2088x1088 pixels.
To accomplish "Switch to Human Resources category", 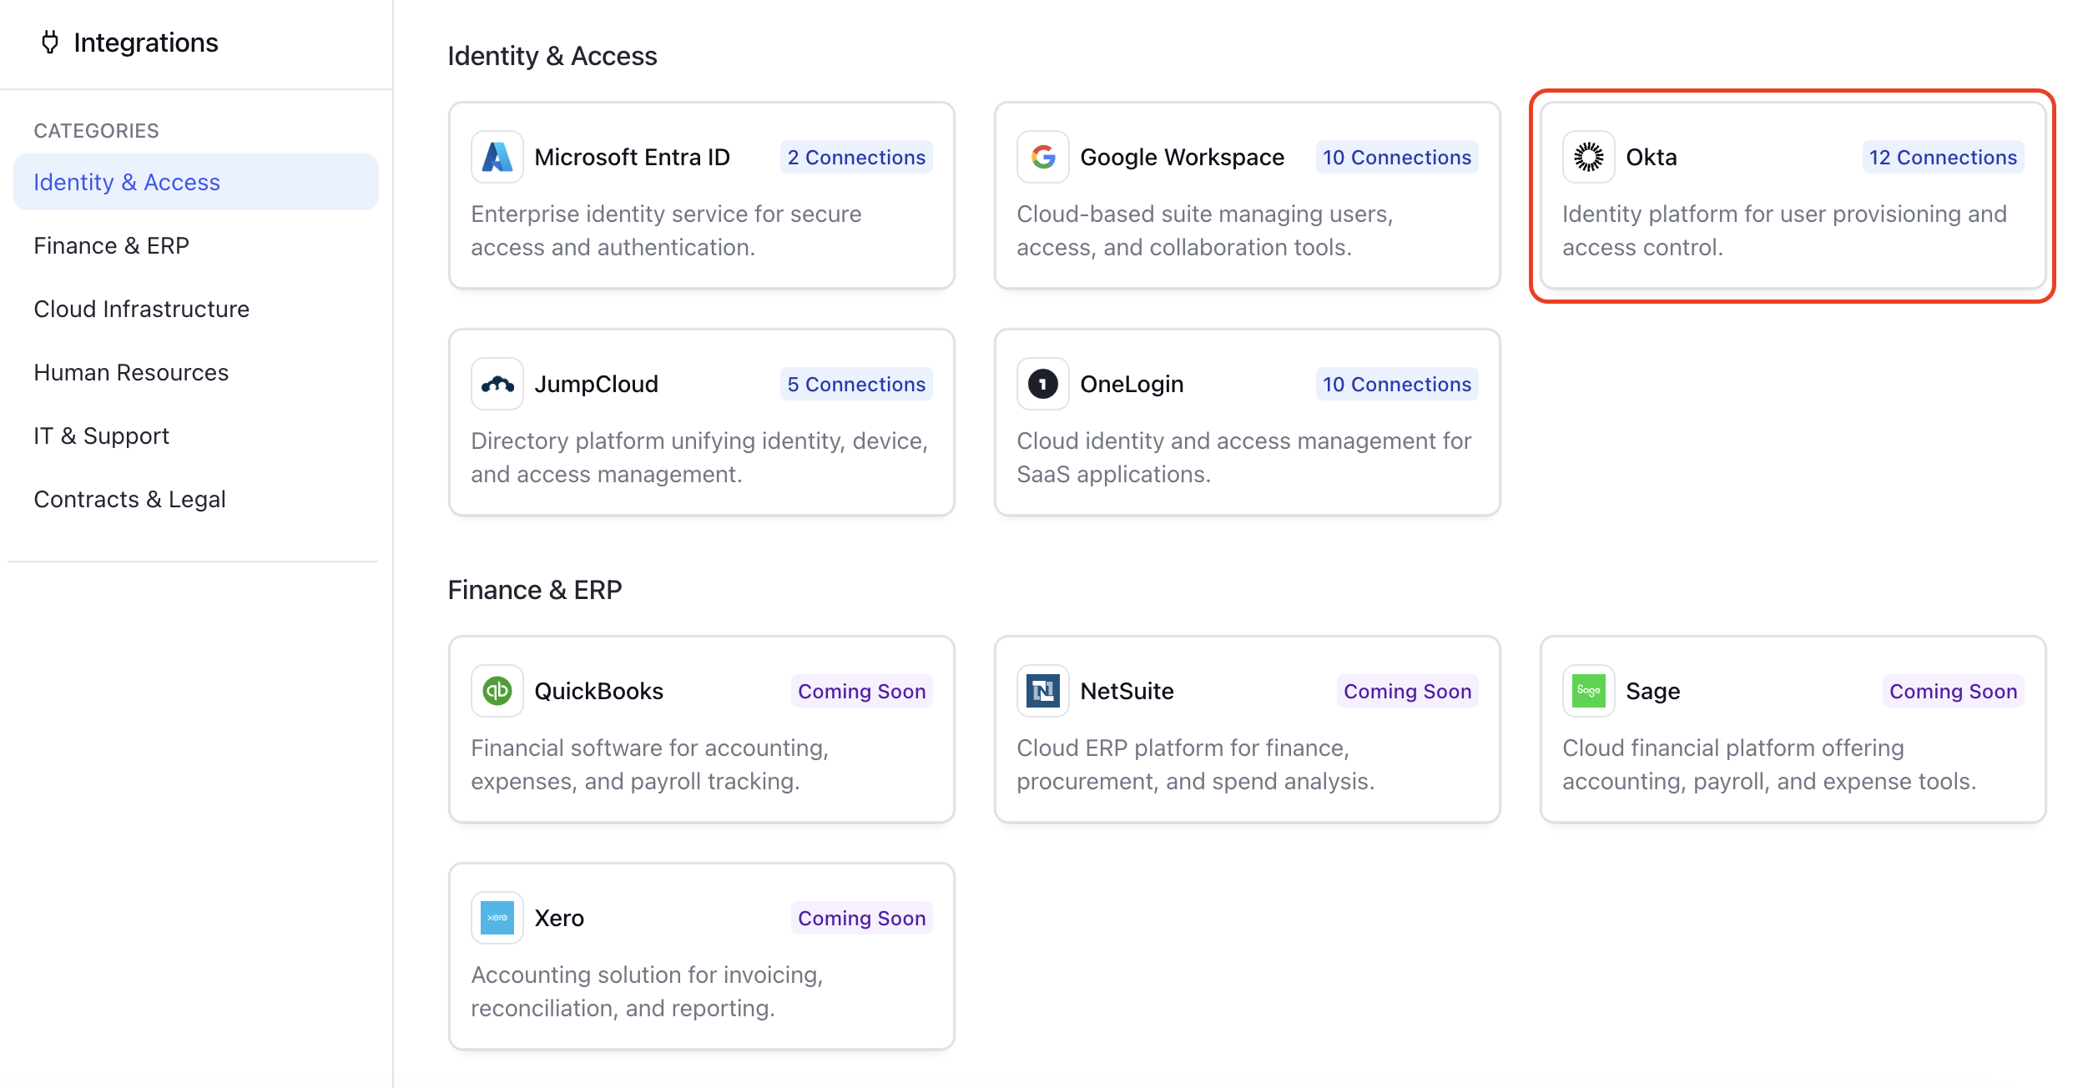I will point(196,372).
